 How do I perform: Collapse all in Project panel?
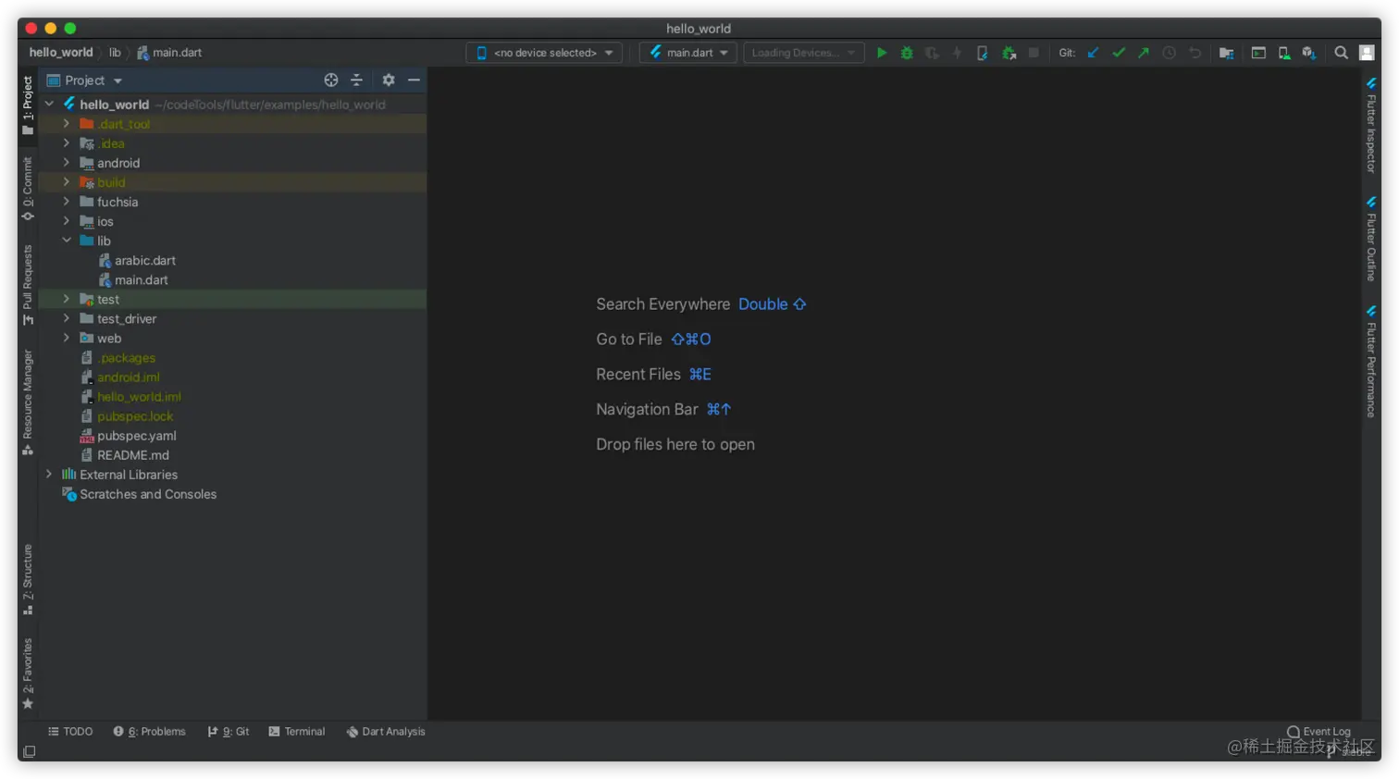pos(356,80)
